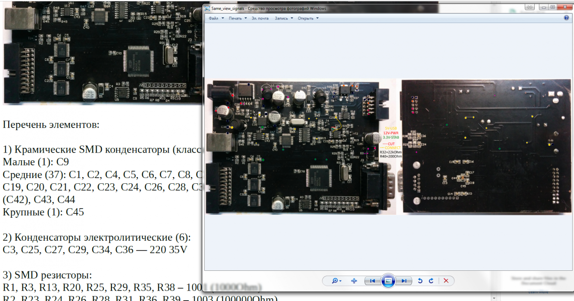574x301 pixels.
Task: Open the Запись menu
Action: (284, 18)
